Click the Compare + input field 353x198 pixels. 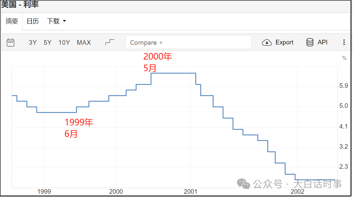pyautogui.click(x=188, y=42)
